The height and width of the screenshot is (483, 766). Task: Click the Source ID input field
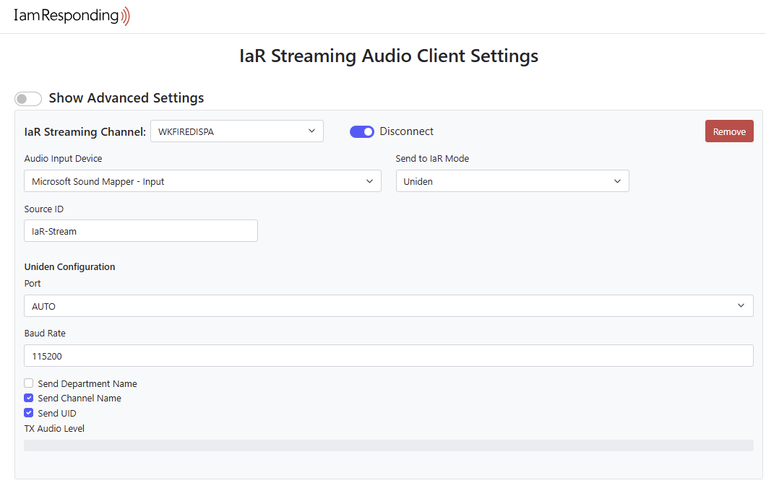pos(141,231)
